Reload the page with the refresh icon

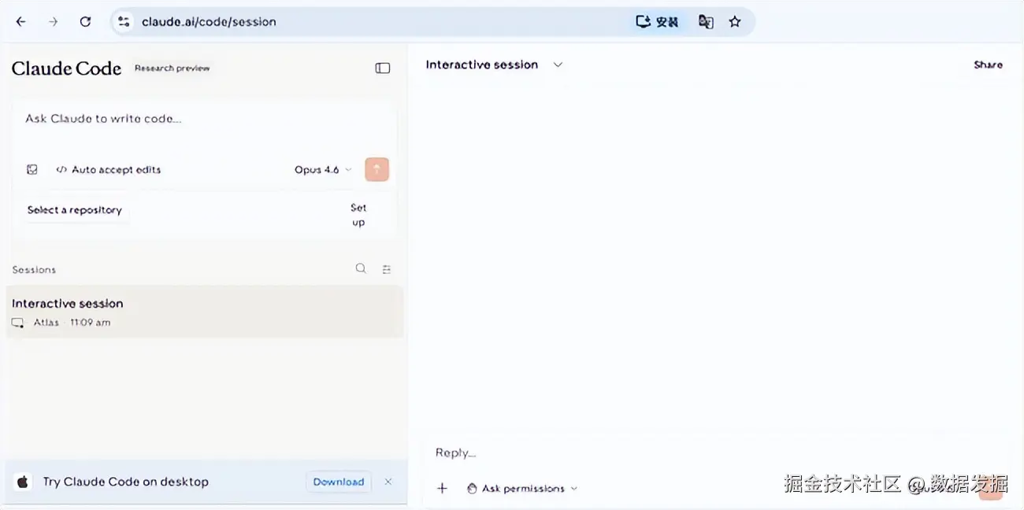(x=85, y=22)
